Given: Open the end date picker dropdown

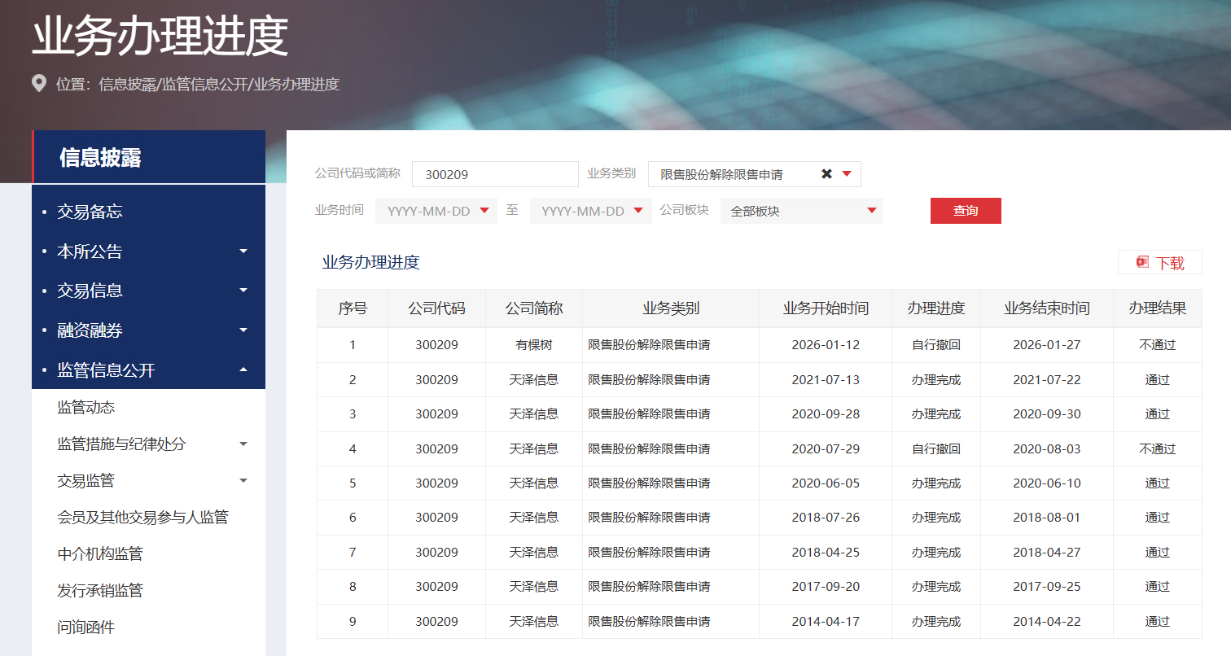Looking at the screenshot, I should click(639, 211).
